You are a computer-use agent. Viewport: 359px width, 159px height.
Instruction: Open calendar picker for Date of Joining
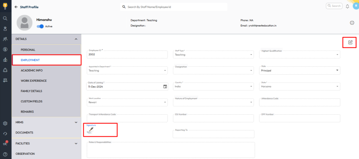click(165, 87)
